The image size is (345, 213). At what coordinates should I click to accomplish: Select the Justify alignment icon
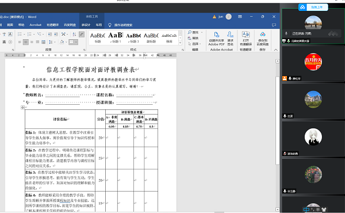[x=37, y=42]
